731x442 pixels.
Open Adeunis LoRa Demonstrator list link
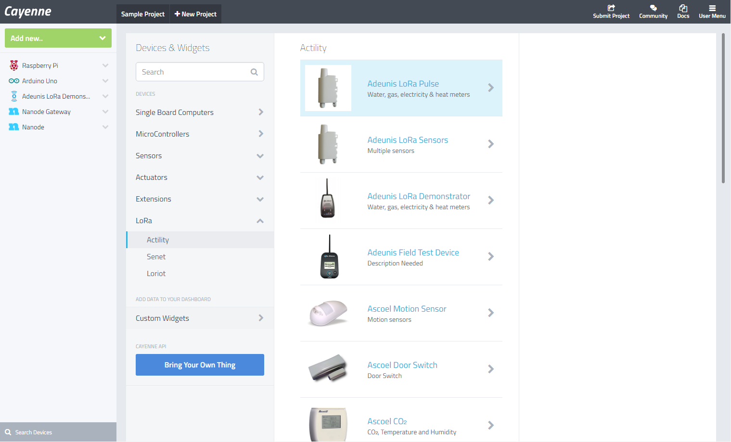tap(419, 196)
